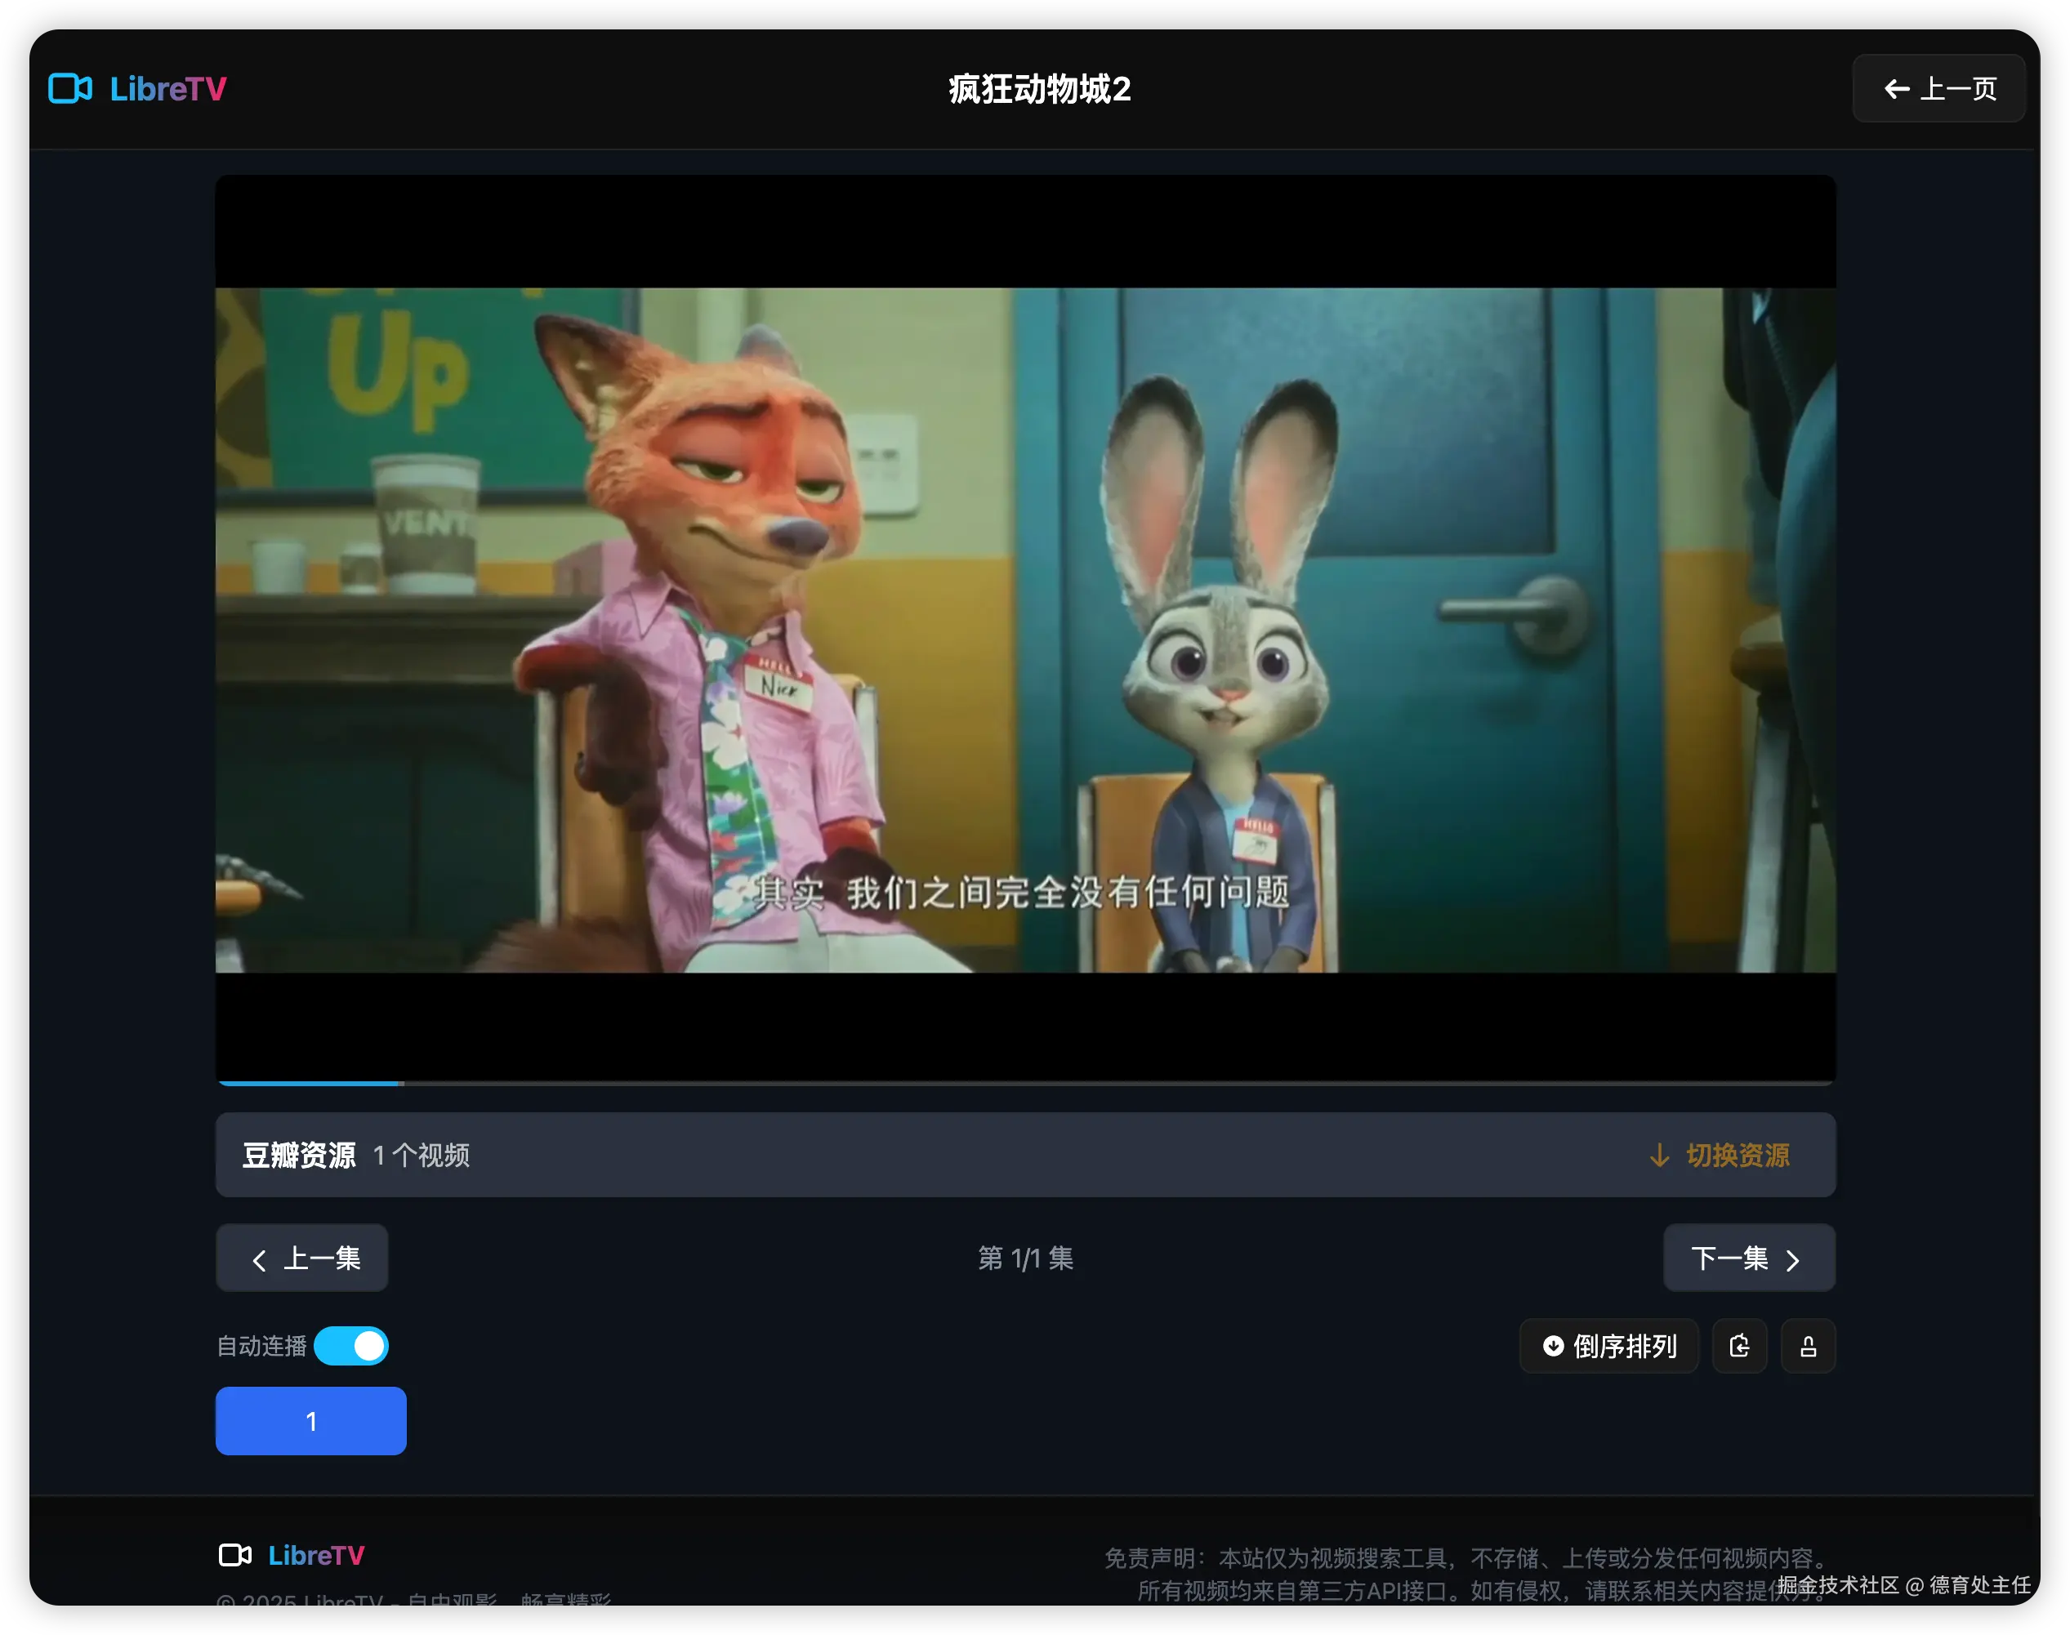Select episode 1 button

coord(310,1420)
